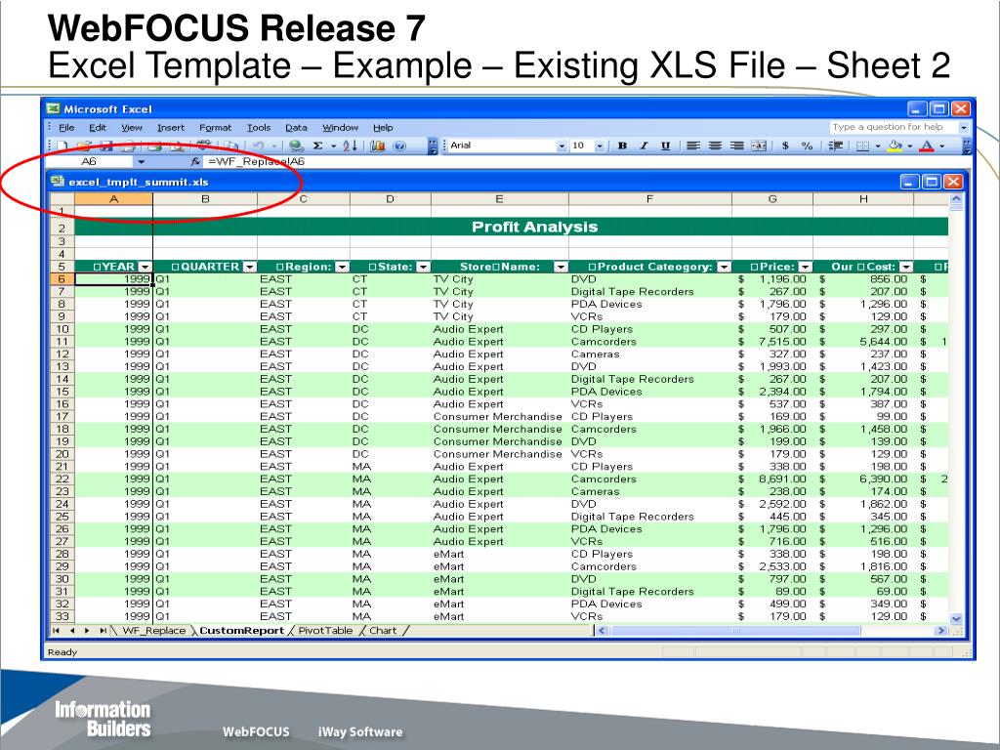The height and width of the screenshot is (750, 1000).
Task: Apply Currency style dollar icon
Action: (786, 146)
